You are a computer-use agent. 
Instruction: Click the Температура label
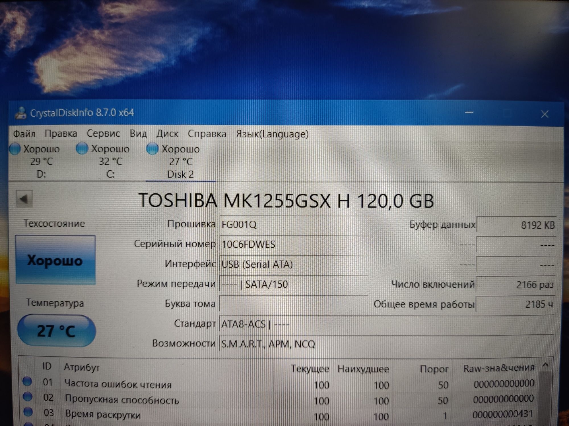pyautogui.click(x=55, y=303)
